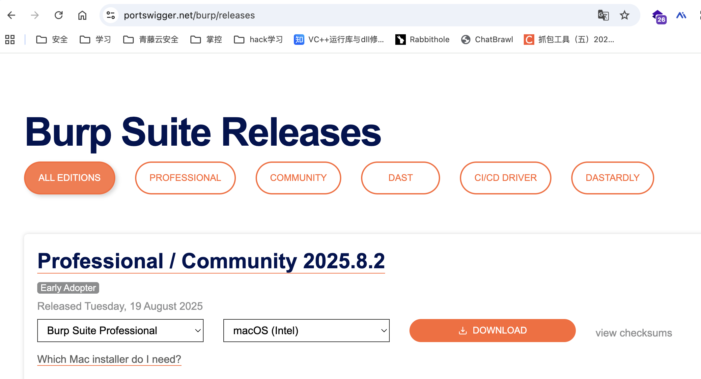Image resolution: width=701 pixels, height=379 pixels.
Task: Open the 青藤云安全 bookmark folder
Action: (x=151, y=40)
